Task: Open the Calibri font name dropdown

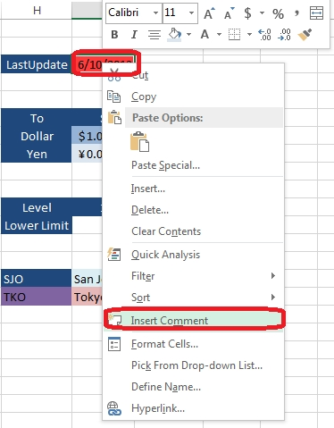Action: pyautogui.click(x=155, y=13)
